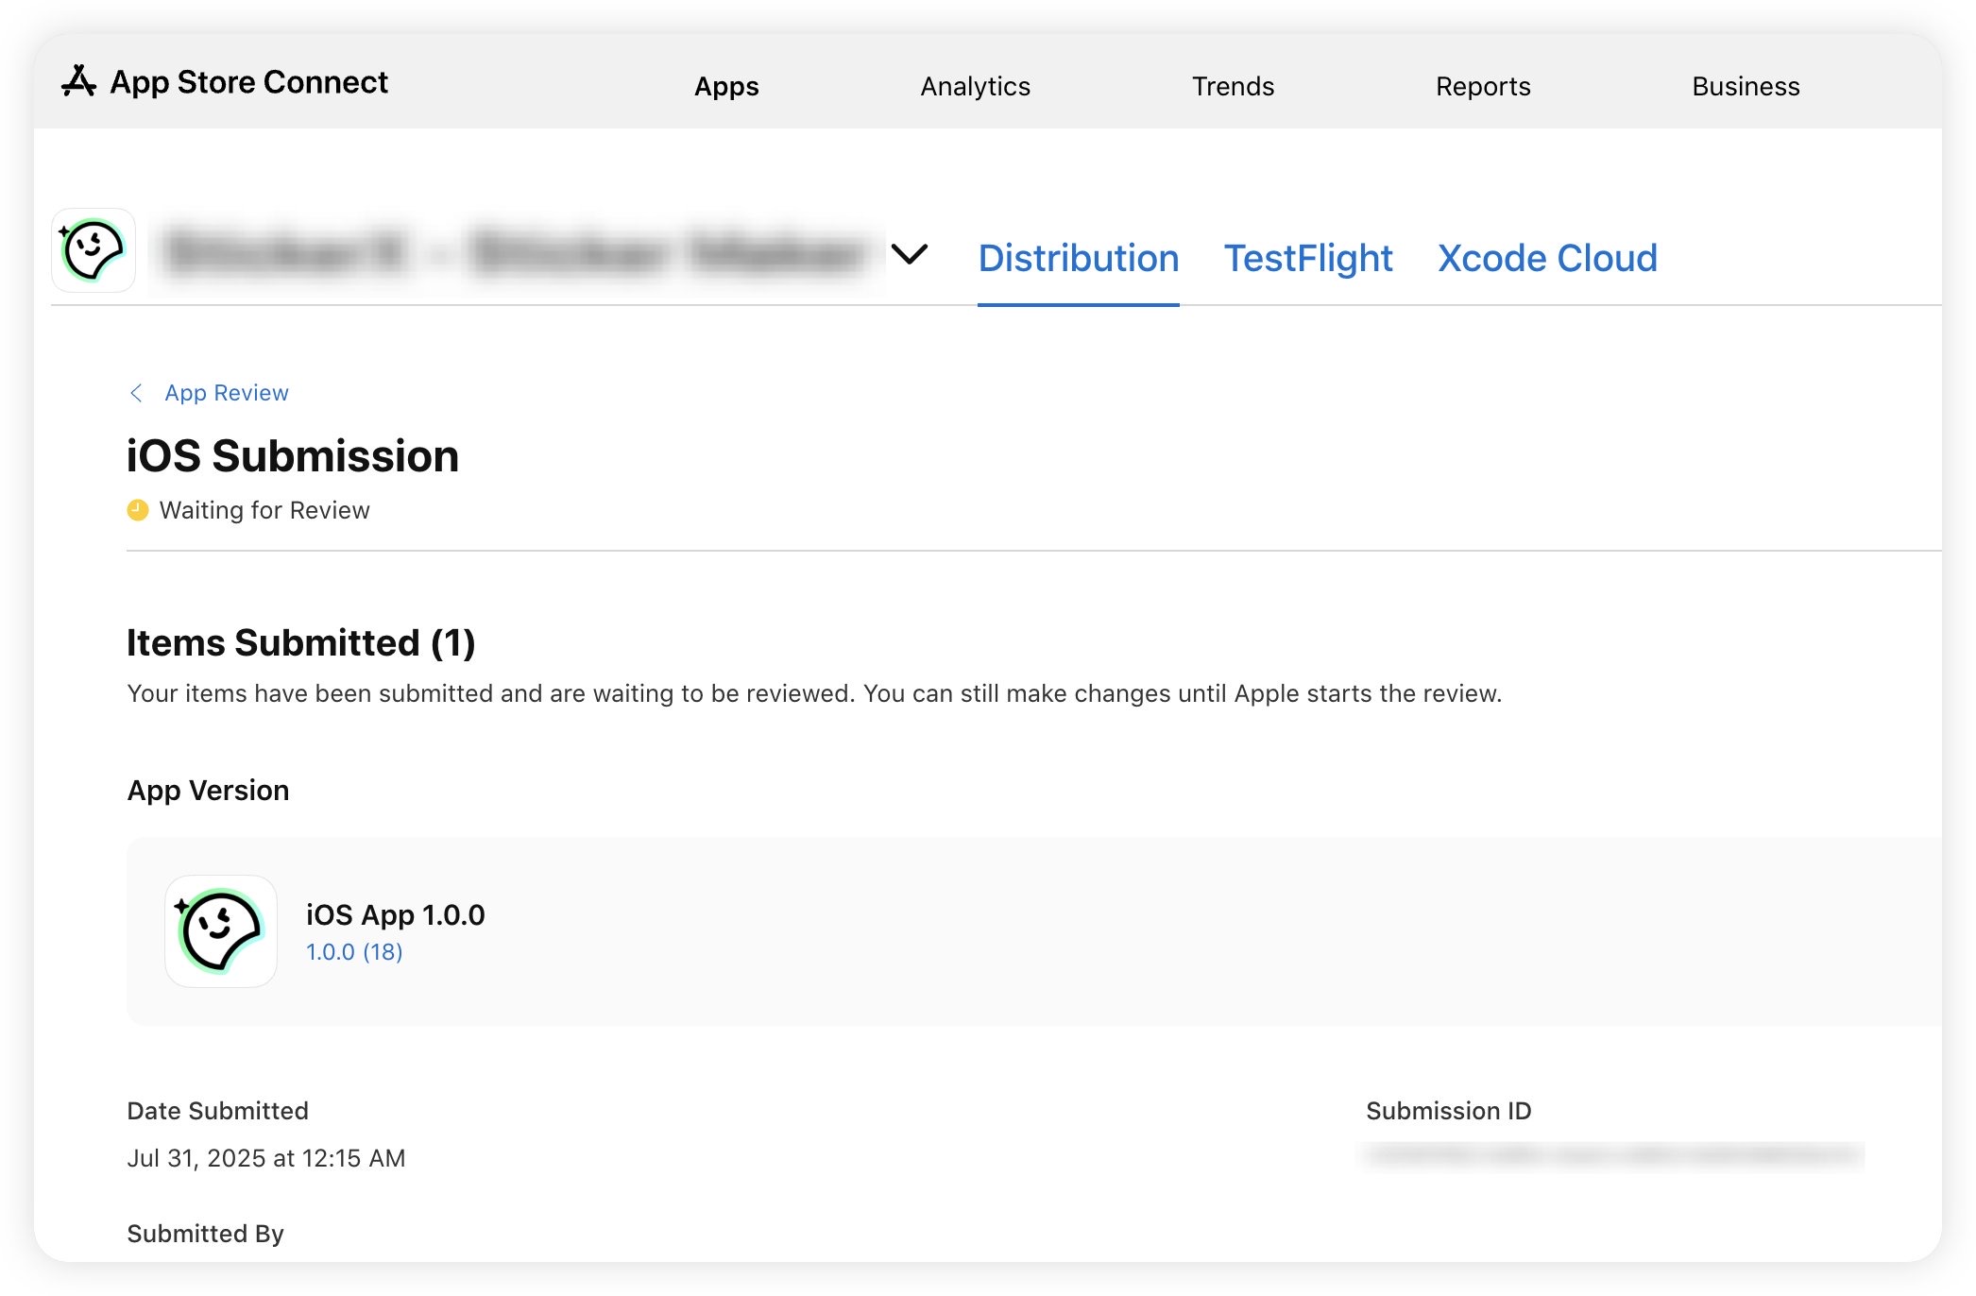The image size is (1976, 1296).
Task: Open the Analytics section
Action: click(975, 86)
